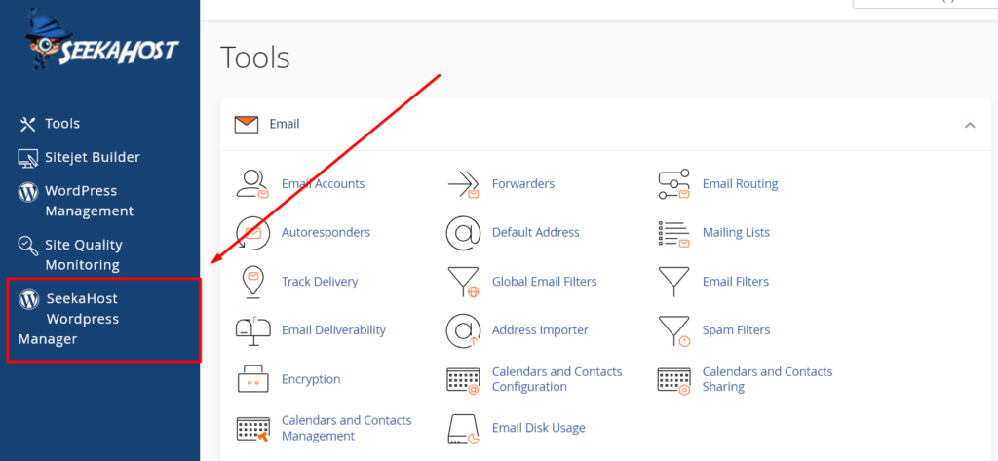This screenshot has height=461, width=998.
Task: Select Sitejet Builder in the sidebar
Action: tap(93, 157)
